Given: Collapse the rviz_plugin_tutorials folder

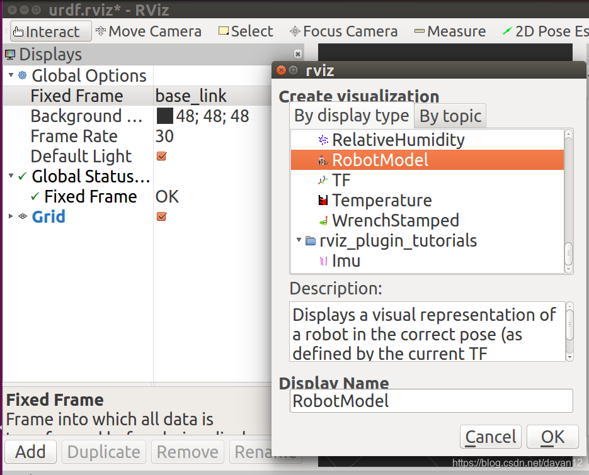Looking at the screenshot, I should coord(299,239).
